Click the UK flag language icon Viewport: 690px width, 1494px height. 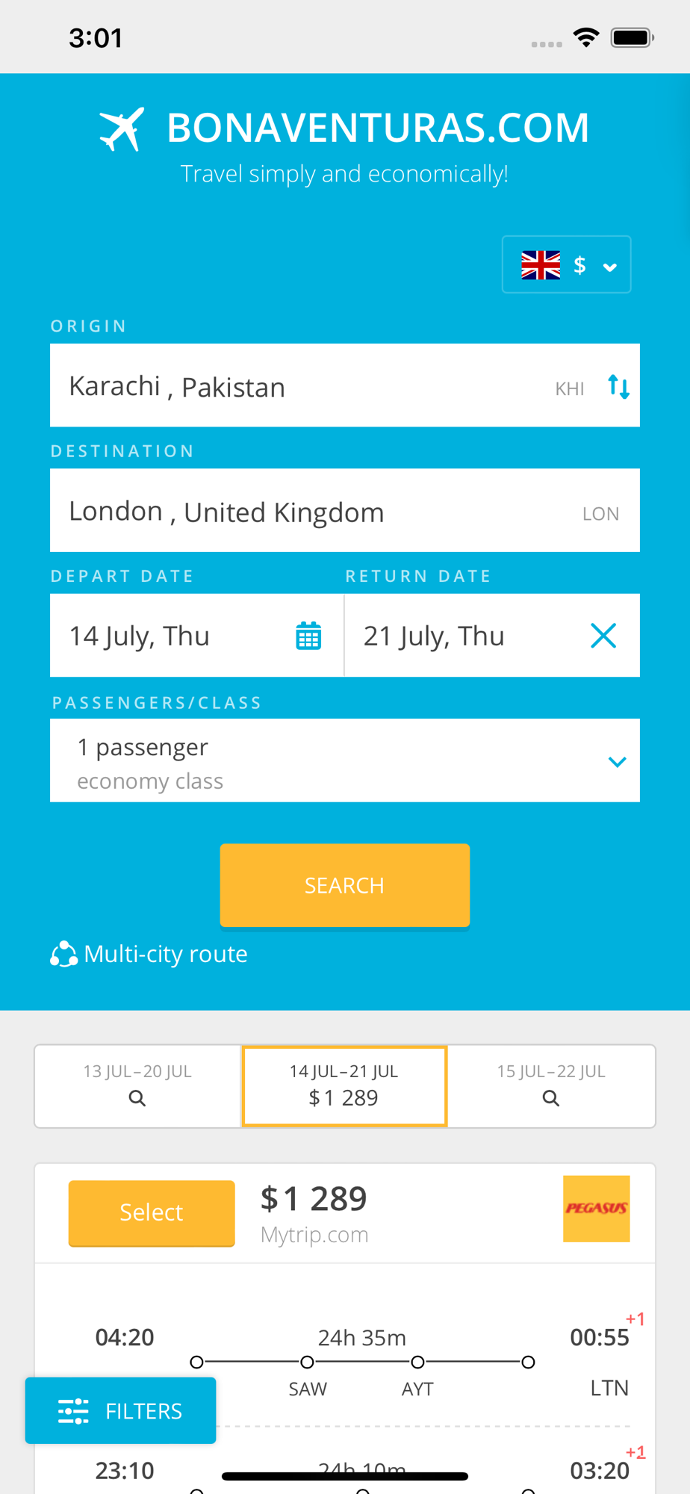(x=541, y=265)
